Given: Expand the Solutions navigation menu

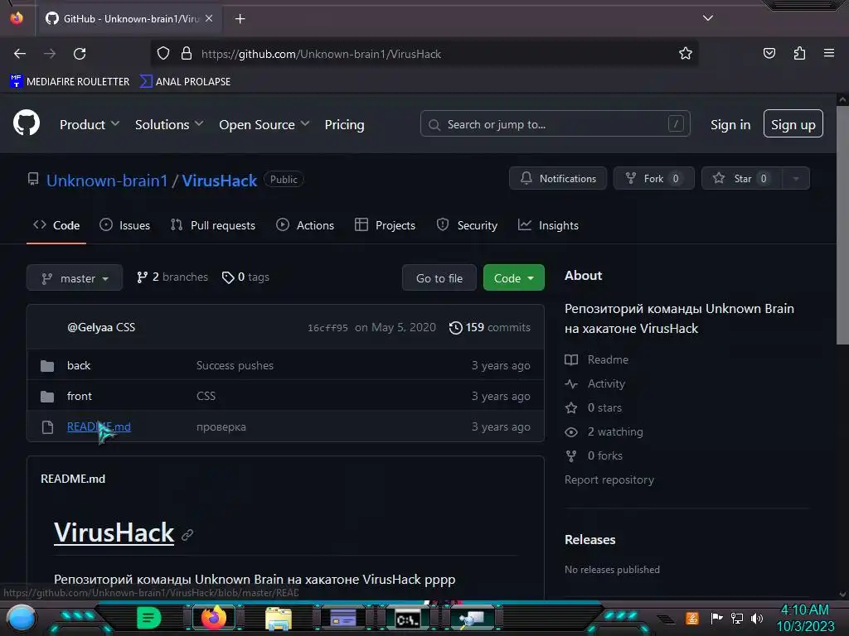Looking at the screenshot, I should click(x=169, y=124).
